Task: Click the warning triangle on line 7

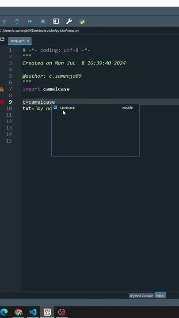Action: (x=2, y=89)
